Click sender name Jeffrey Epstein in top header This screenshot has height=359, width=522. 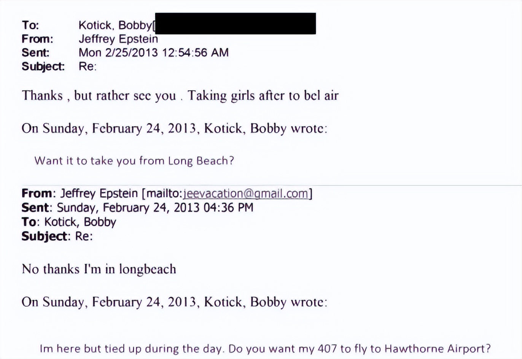coord(118,39)
